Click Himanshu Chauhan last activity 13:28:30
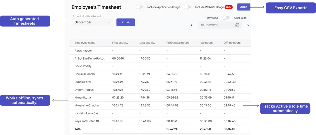 pyautogui.click(x=145, y=105)
